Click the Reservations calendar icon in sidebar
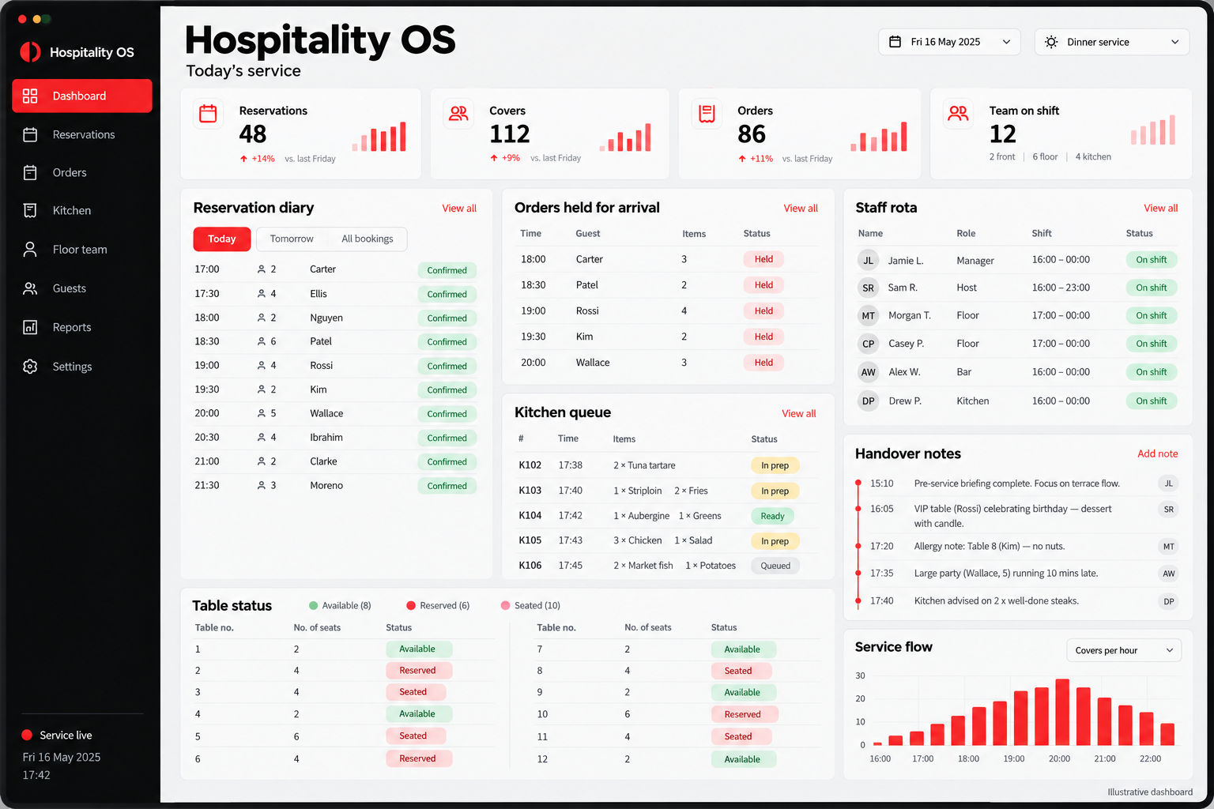Viewport: 1214px width, 809px height. 30,134
